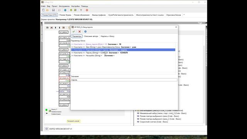Close the GP_PASS_CL dialog window
Screen dimensions: 247x139
176,27
